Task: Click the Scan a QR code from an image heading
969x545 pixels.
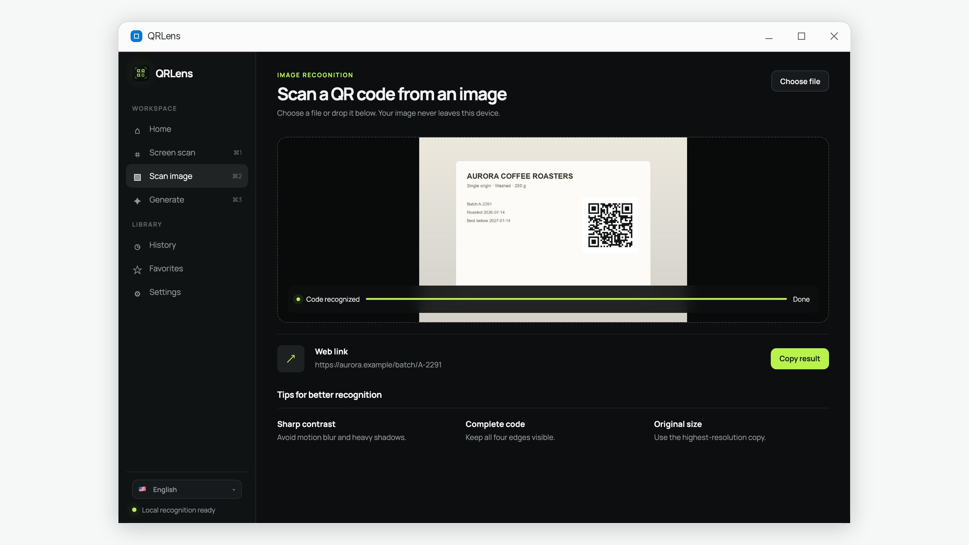Action: tap(391, 94)
